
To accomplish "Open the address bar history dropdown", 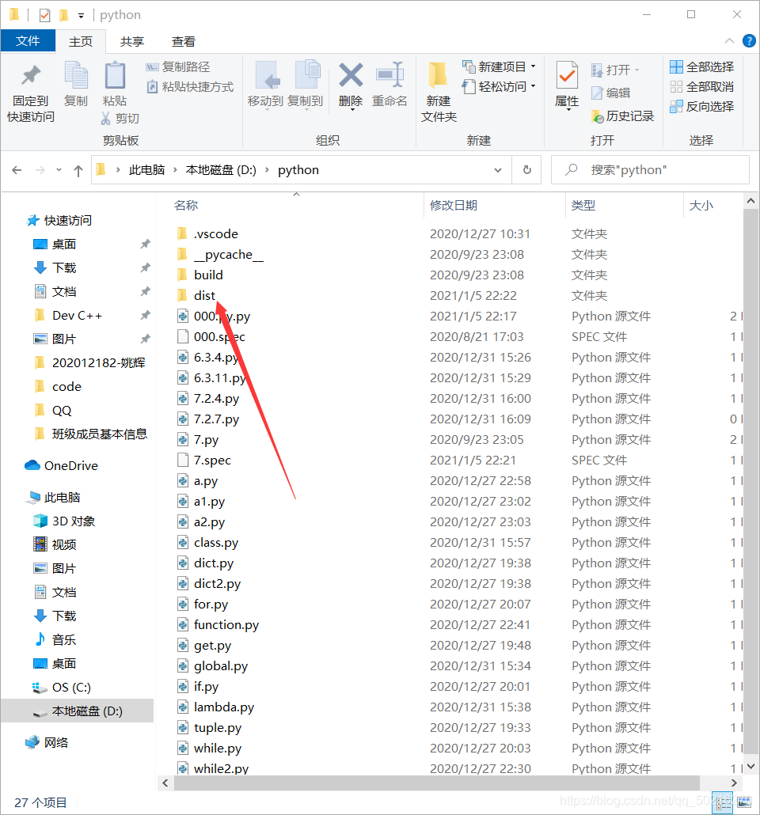I will pos(498,169).
